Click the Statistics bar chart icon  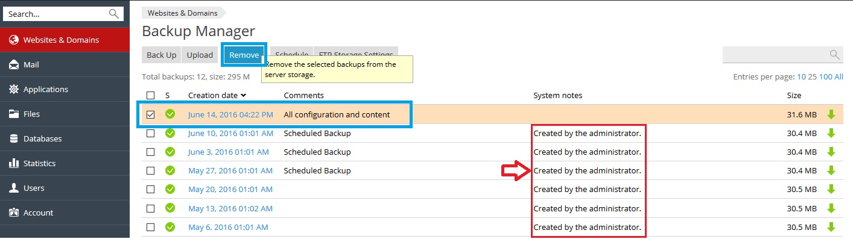(14, 164)
